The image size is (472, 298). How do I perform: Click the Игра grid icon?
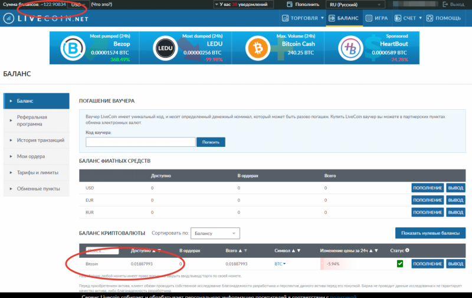pos(369,18)
